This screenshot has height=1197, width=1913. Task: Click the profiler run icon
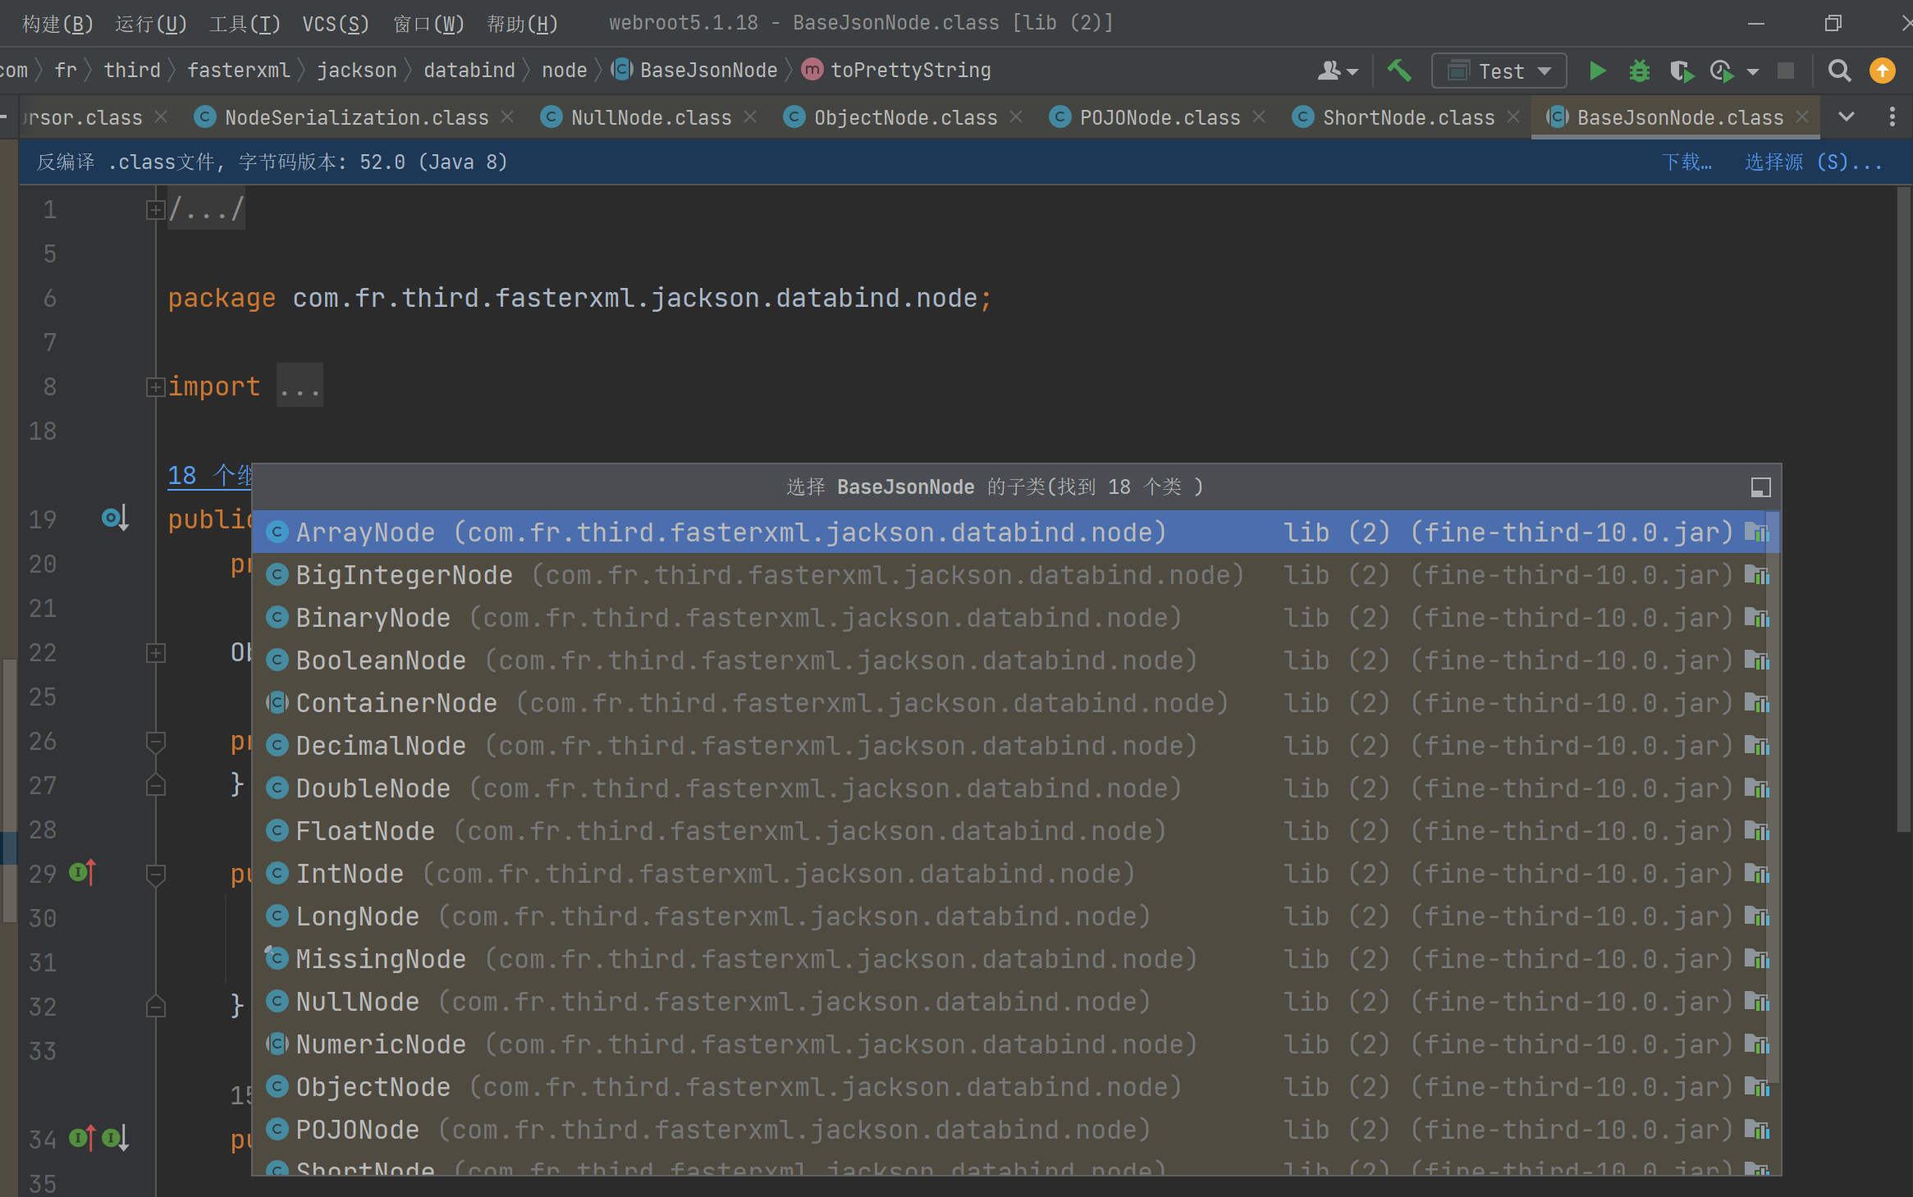tap(1722, 71)
